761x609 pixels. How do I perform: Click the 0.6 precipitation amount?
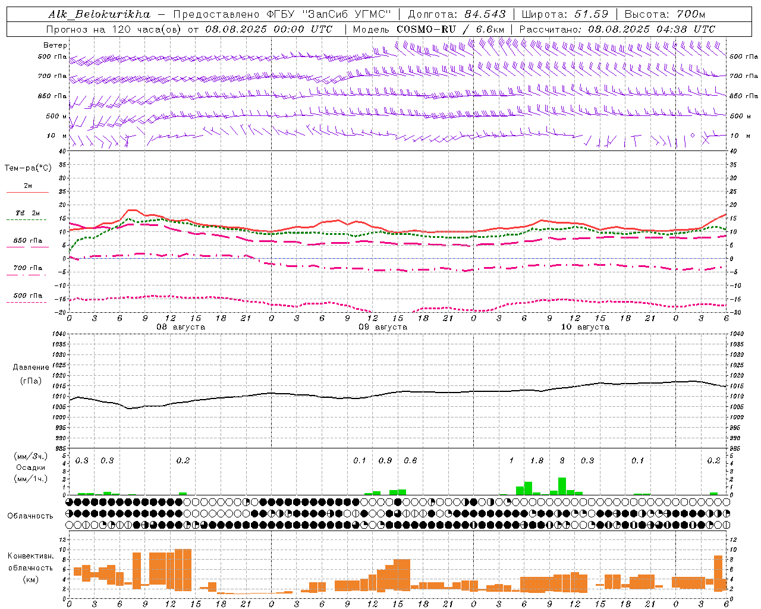coord(410,460)
